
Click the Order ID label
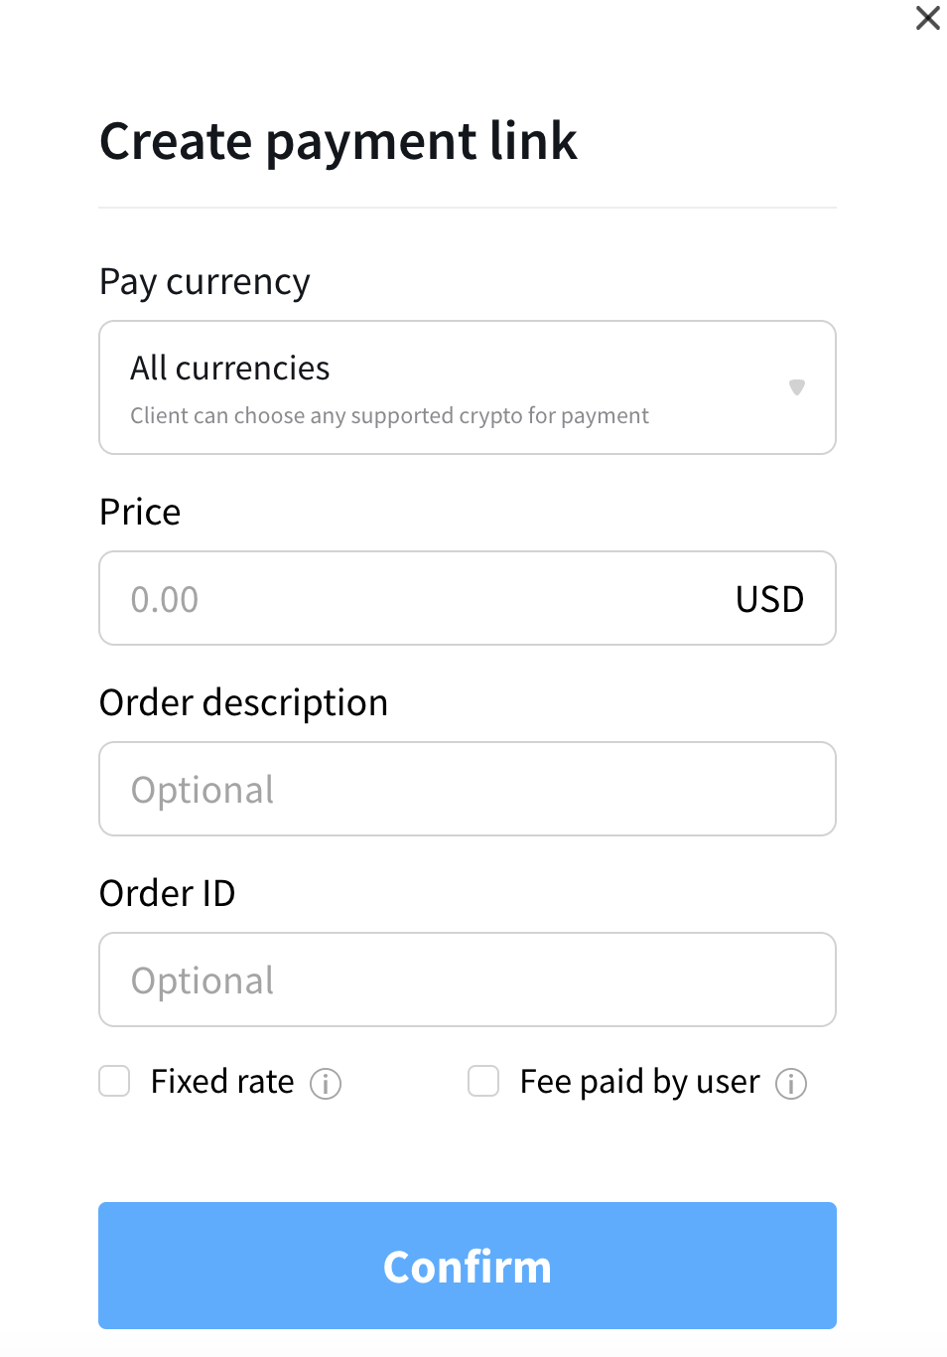click(168, 893)
